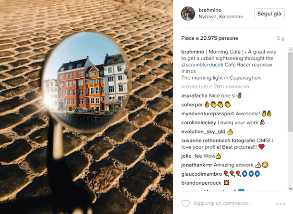
Task: Like the post with the heart icon
Action: click(185, 203)
